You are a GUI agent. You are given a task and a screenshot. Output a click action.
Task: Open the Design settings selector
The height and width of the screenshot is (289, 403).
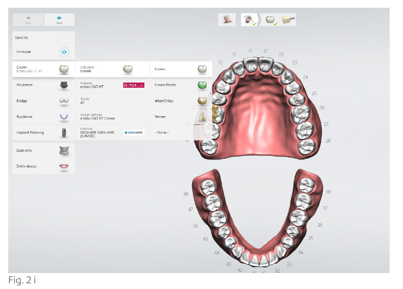tap(112, 117)
